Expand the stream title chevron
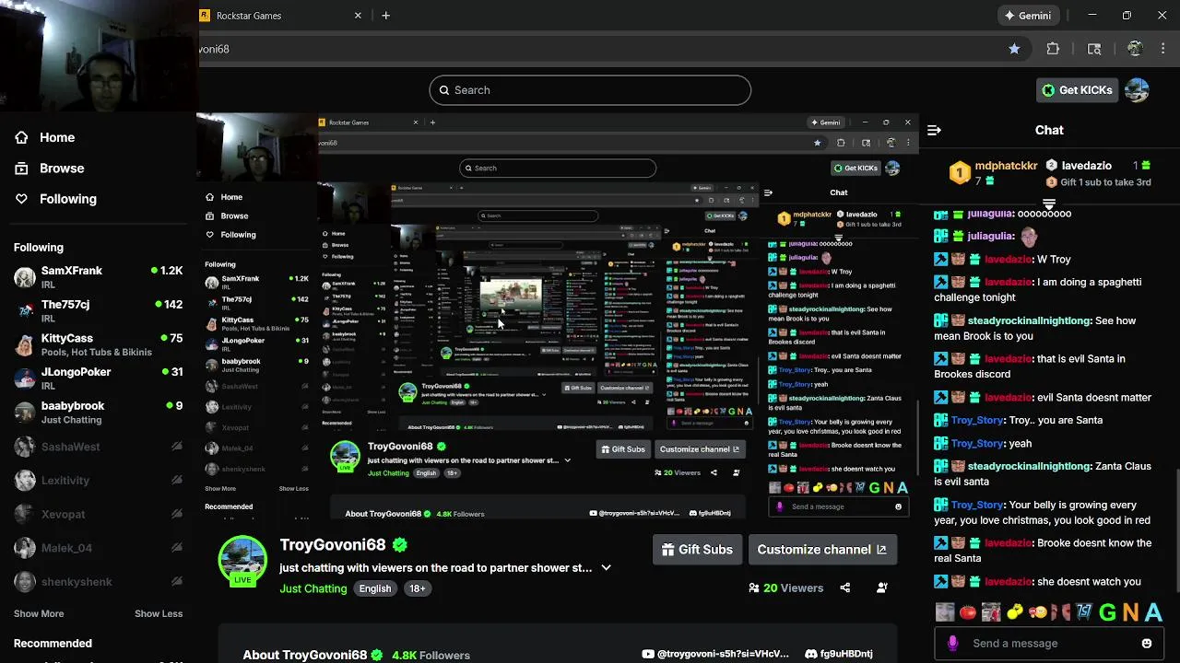This screenshot has width=1180, height=663. (606, 567)
